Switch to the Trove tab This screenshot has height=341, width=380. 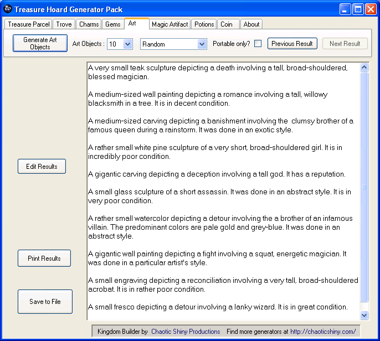(x=64, y=24)
